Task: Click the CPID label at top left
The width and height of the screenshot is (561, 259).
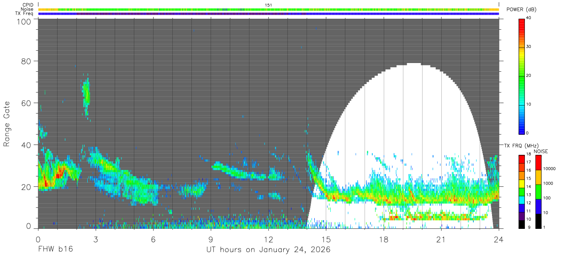Action: pyautogui.click(x=28, y=5)
